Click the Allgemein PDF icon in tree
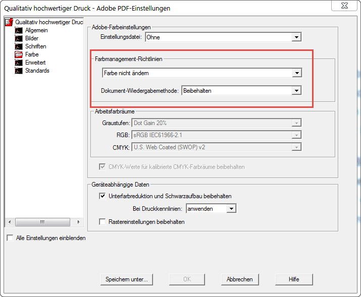Image resolution: width=361 pixels, height=297 pixels. coord(19,30)
